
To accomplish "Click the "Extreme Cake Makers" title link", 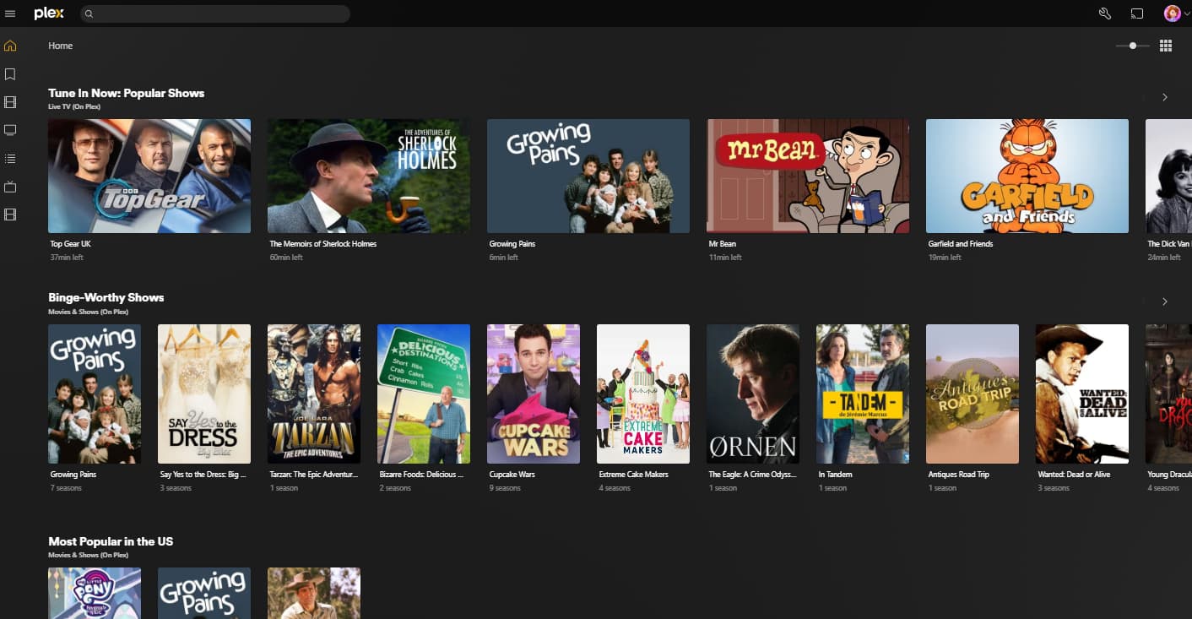I will click(x=633, y=475).
